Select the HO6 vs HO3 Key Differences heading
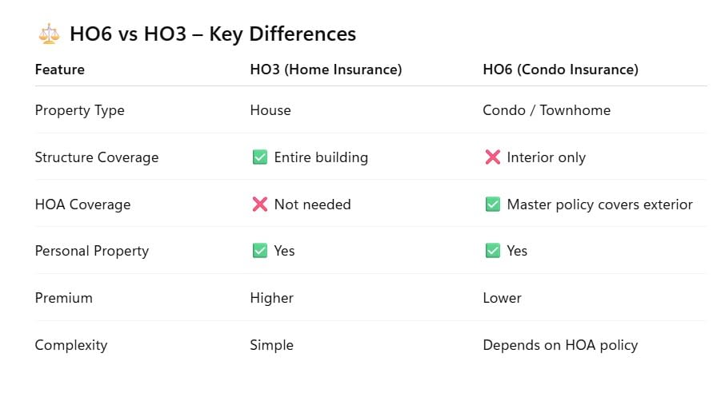The width and height of the screenshot is (721, 401). [x=213, y=34]
